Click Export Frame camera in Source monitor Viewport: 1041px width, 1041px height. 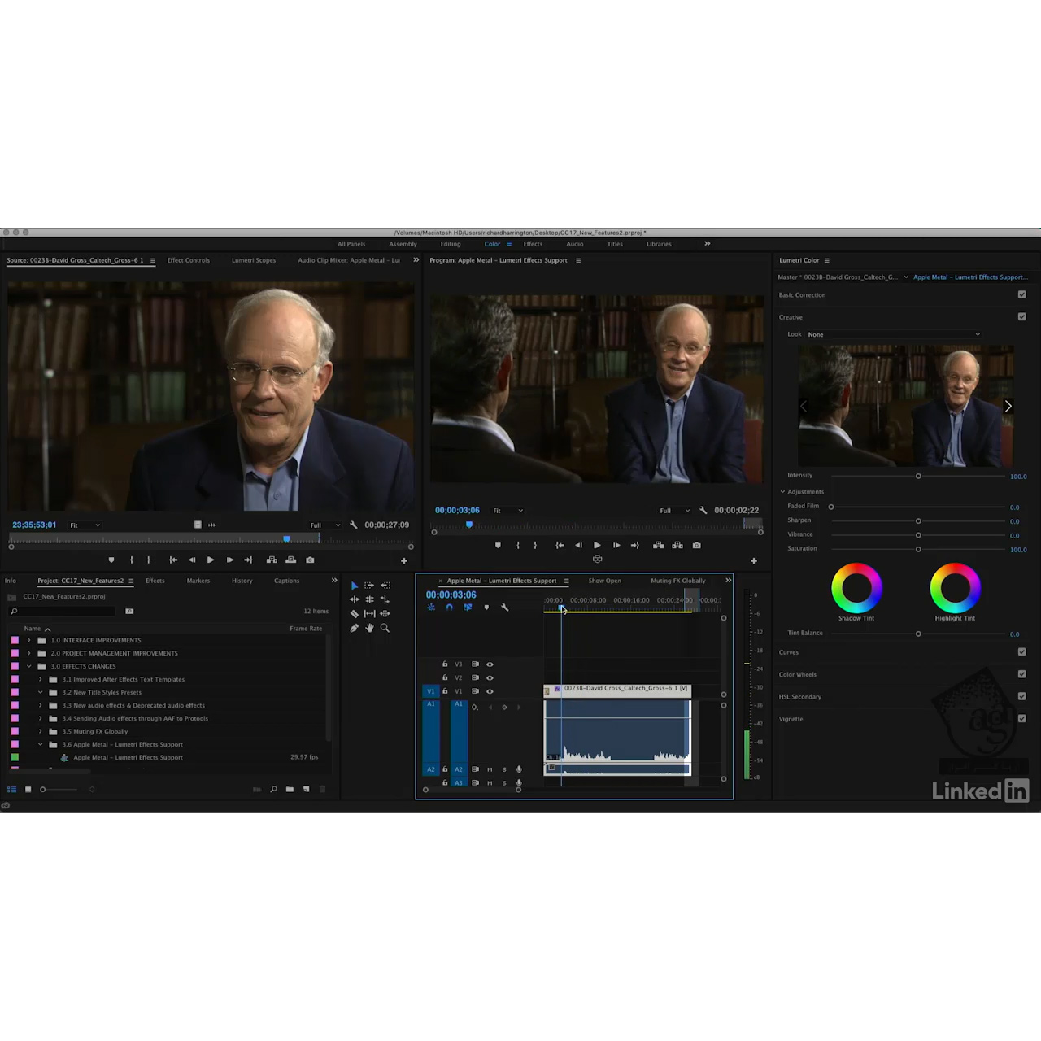click(x=310, y=560)
